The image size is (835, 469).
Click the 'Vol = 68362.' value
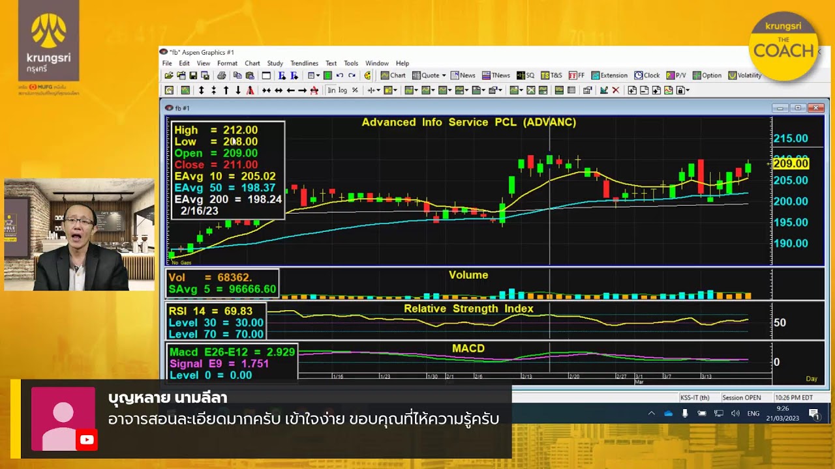pyautogui.click(x=210, y=277)
